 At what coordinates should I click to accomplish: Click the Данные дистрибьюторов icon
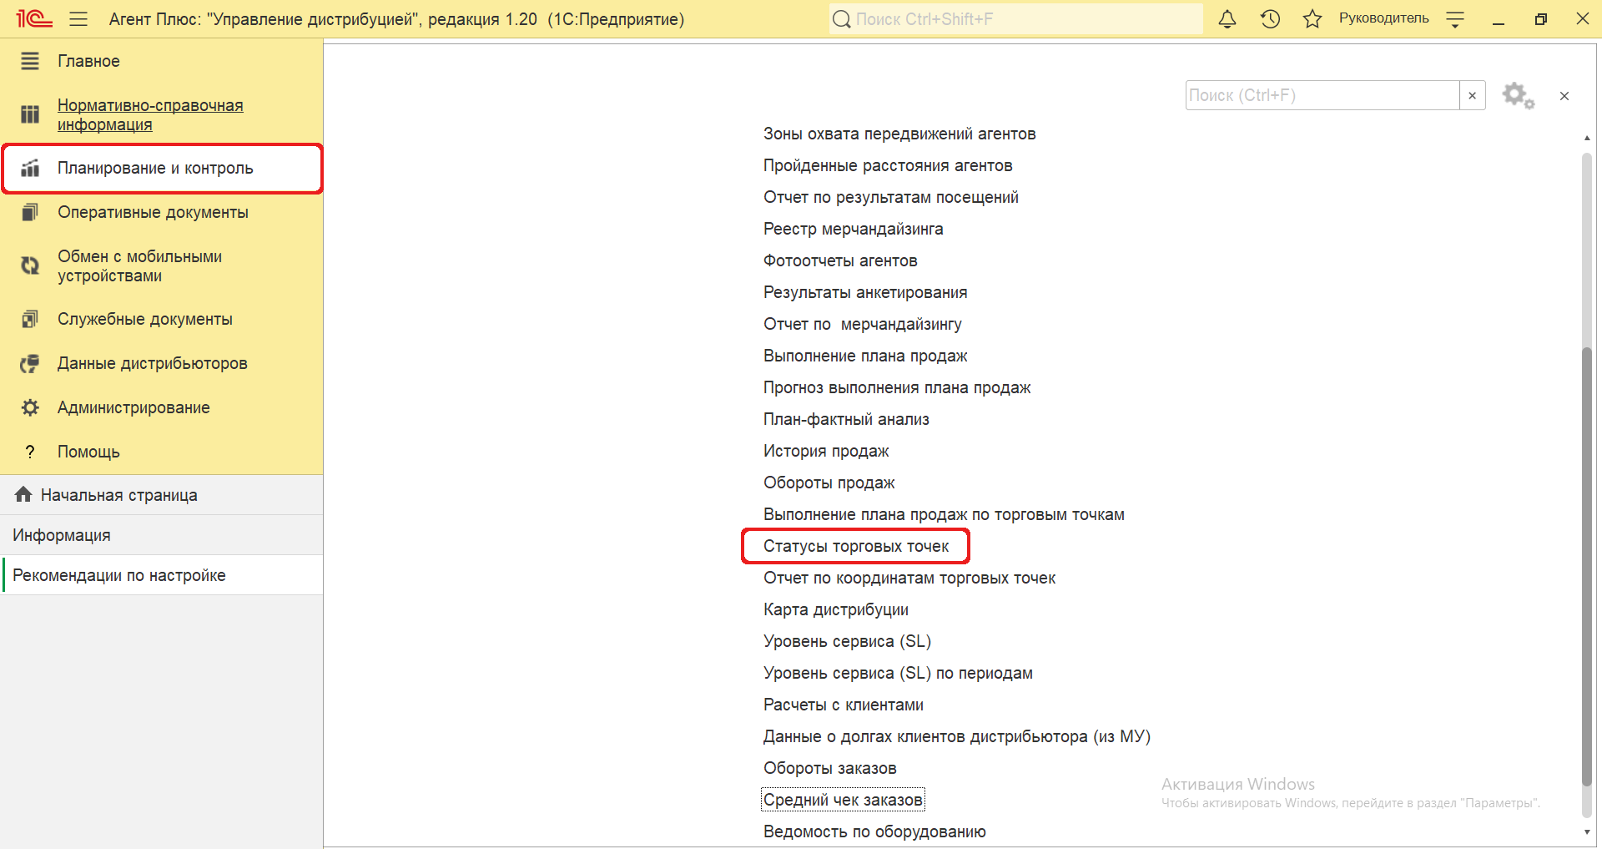30,363
